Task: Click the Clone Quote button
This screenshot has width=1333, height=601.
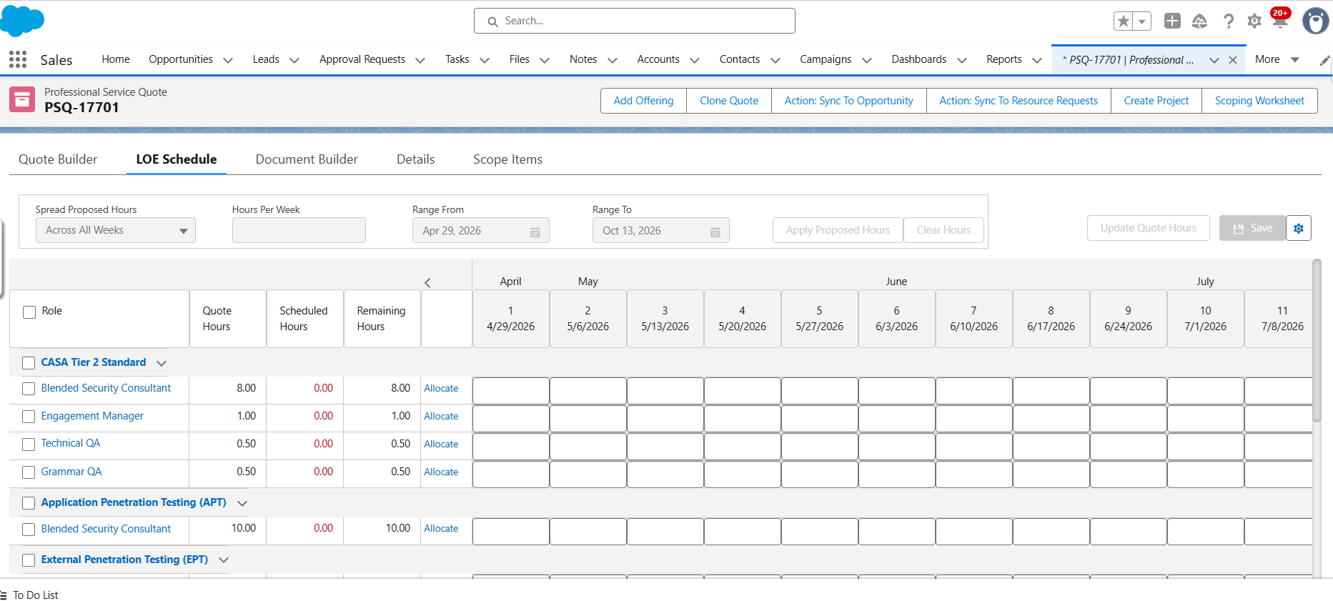Action: [728, 101]
